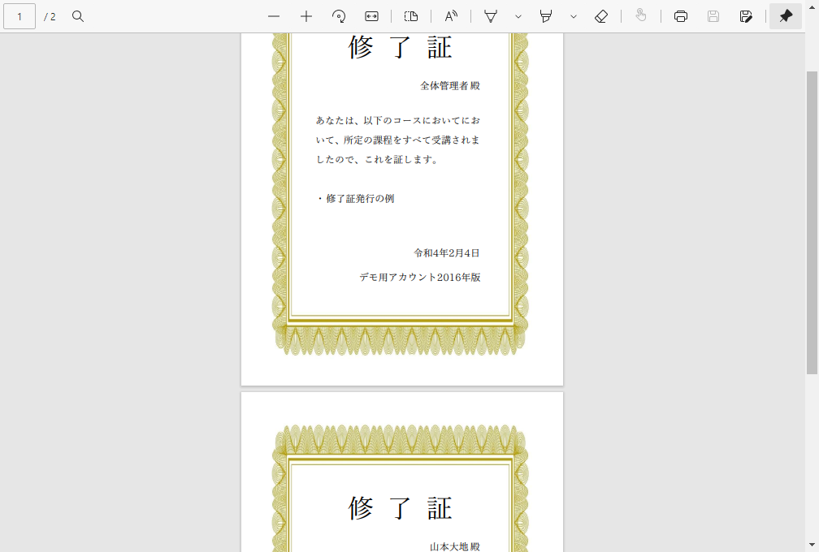Expand the Draw tool options dropdown

click(518, 16)
